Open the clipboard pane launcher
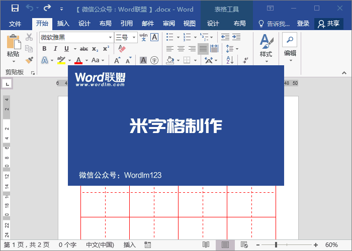This screenshot has height=251, width=352. coord(33,73)
